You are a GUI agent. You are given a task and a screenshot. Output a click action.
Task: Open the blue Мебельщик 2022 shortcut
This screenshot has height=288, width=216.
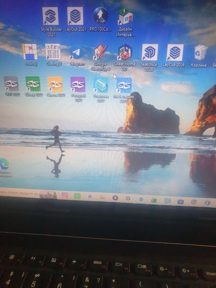[x=124, y=85]
